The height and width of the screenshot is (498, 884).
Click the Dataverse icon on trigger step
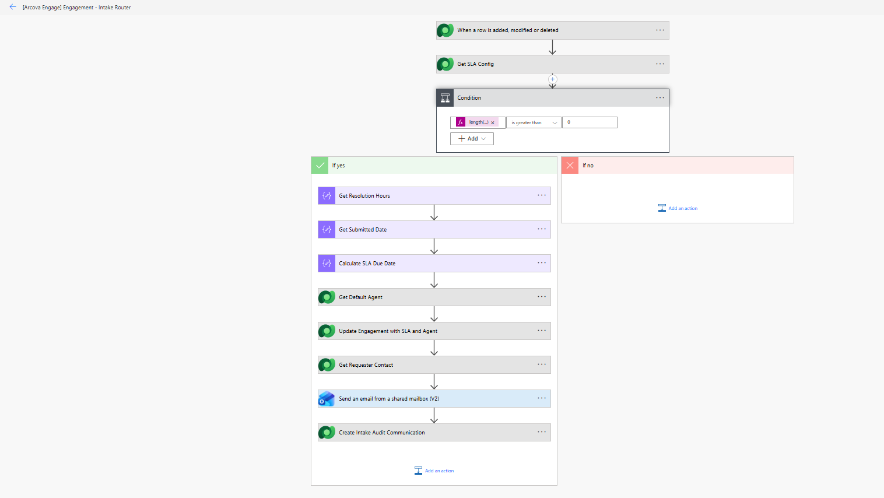coord(445,30)
